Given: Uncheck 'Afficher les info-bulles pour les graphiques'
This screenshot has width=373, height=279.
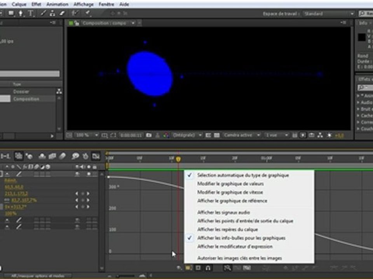Looking at the screenshot, I should 249,238.
